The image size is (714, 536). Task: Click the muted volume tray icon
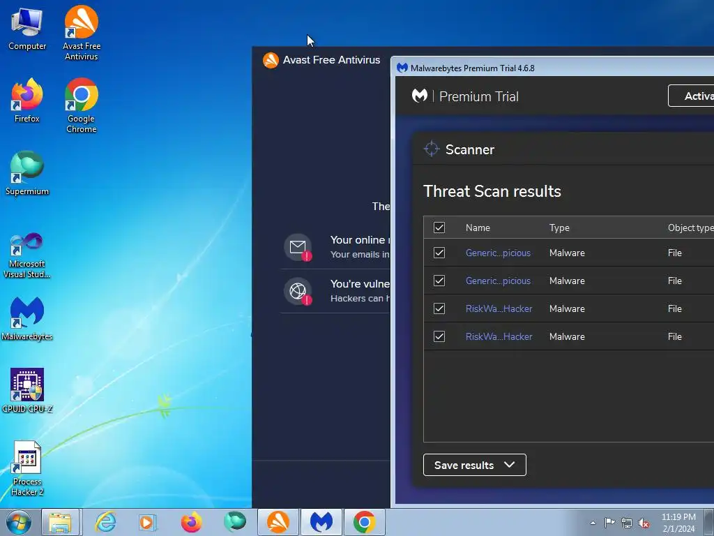coord(644,523)
